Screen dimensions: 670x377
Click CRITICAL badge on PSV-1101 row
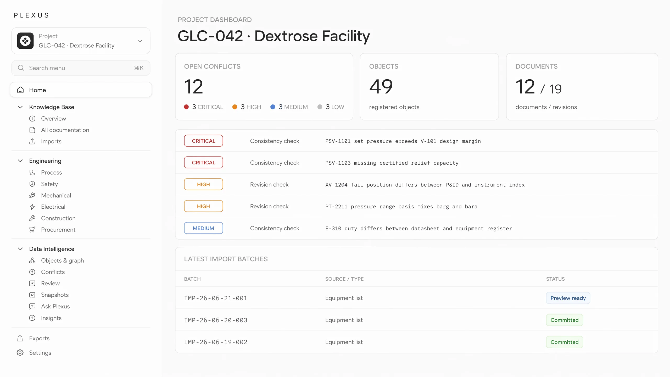click(x=203, y=141)
